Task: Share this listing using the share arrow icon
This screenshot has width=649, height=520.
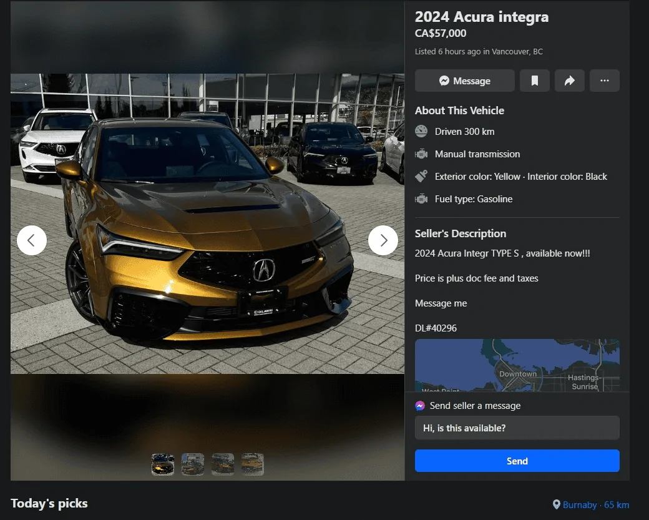Action: pyautogui.click(x=569, y=81)
